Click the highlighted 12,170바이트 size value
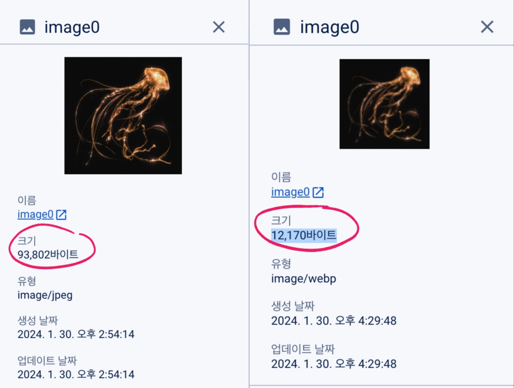 tap(304, 235)
